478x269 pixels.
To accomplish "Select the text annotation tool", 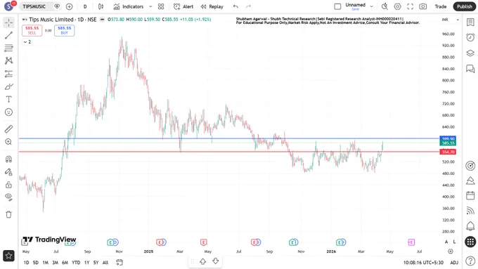I will 9,99.
